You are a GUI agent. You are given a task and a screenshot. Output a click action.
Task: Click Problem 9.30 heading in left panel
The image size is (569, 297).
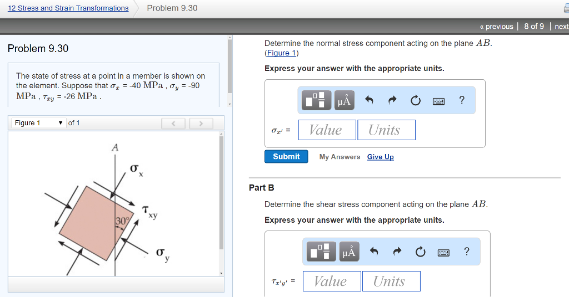click(38, 48)
